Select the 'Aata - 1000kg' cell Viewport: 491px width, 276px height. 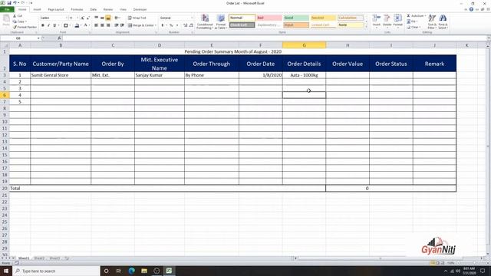pyautogui.click(x=304, y=75)
